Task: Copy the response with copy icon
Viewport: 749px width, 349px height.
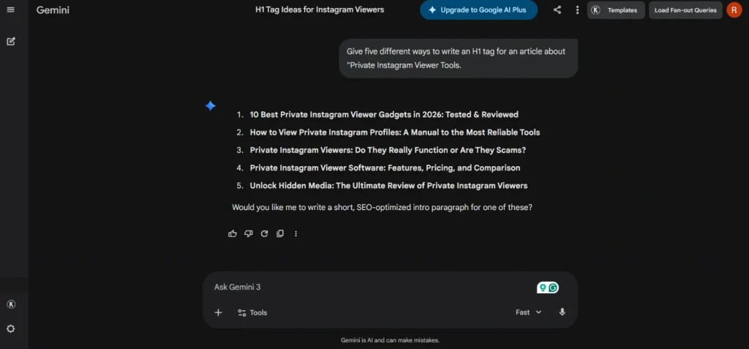Action: click(x=280, y=234)
